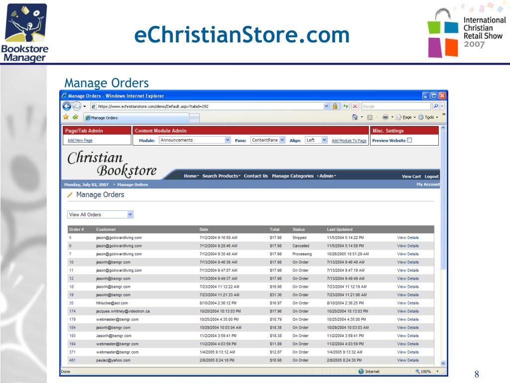Select the Manage Orders browser tab

click(x=136, y=118)
